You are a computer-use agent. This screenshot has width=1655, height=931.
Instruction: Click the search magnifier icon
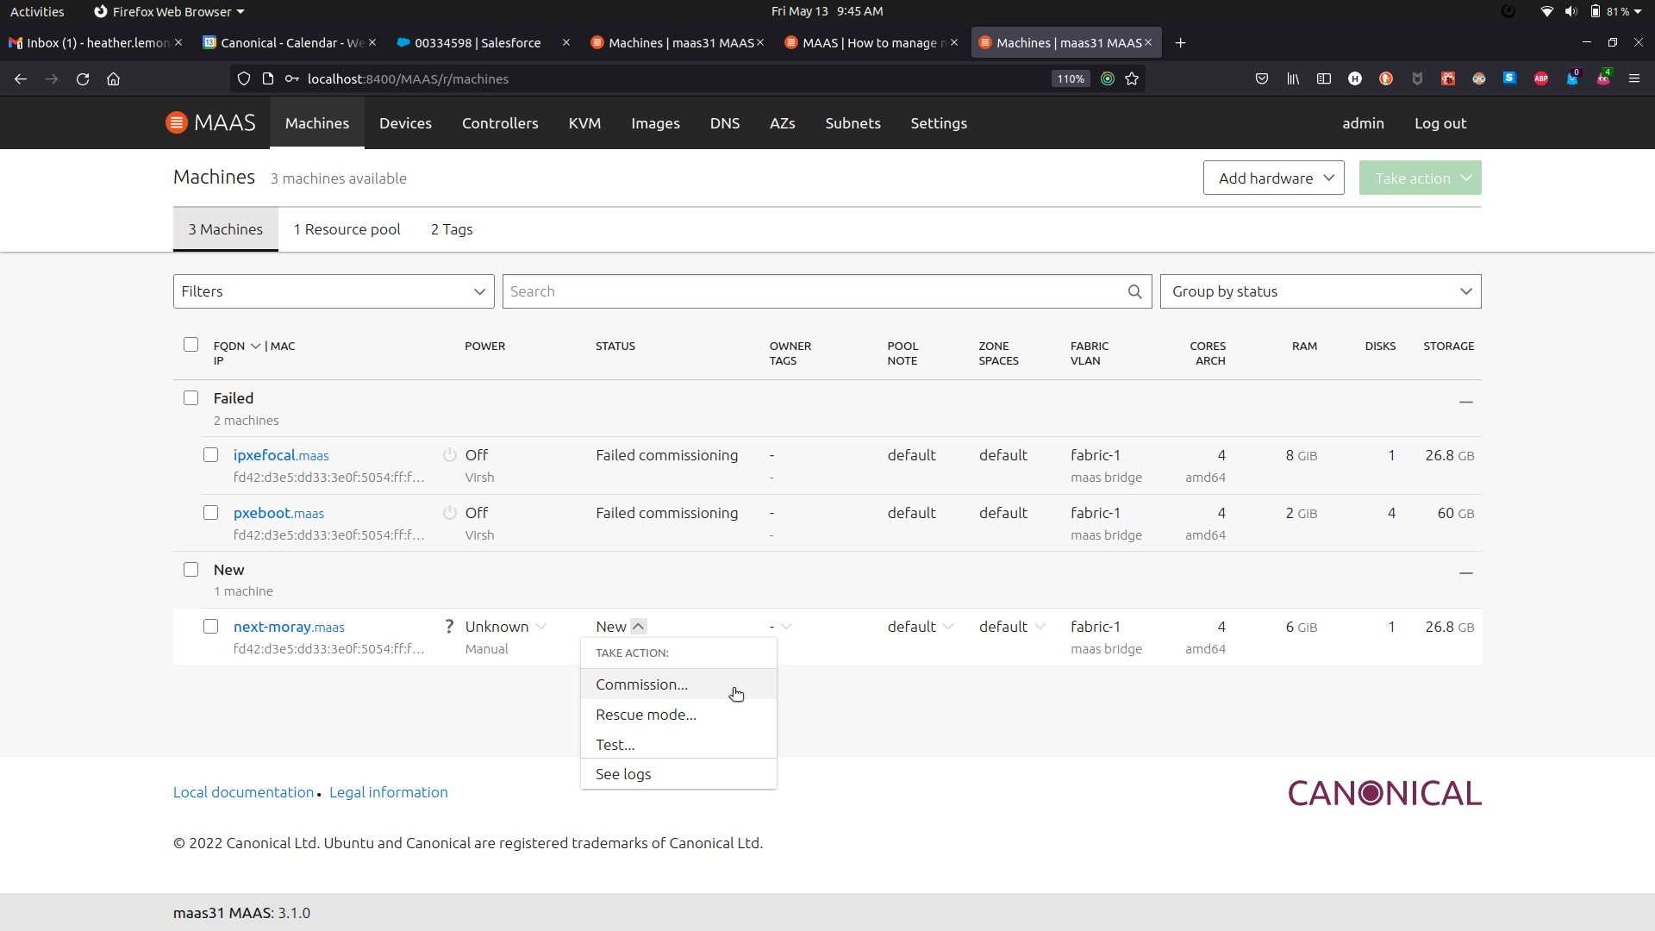click(1134, 291)
